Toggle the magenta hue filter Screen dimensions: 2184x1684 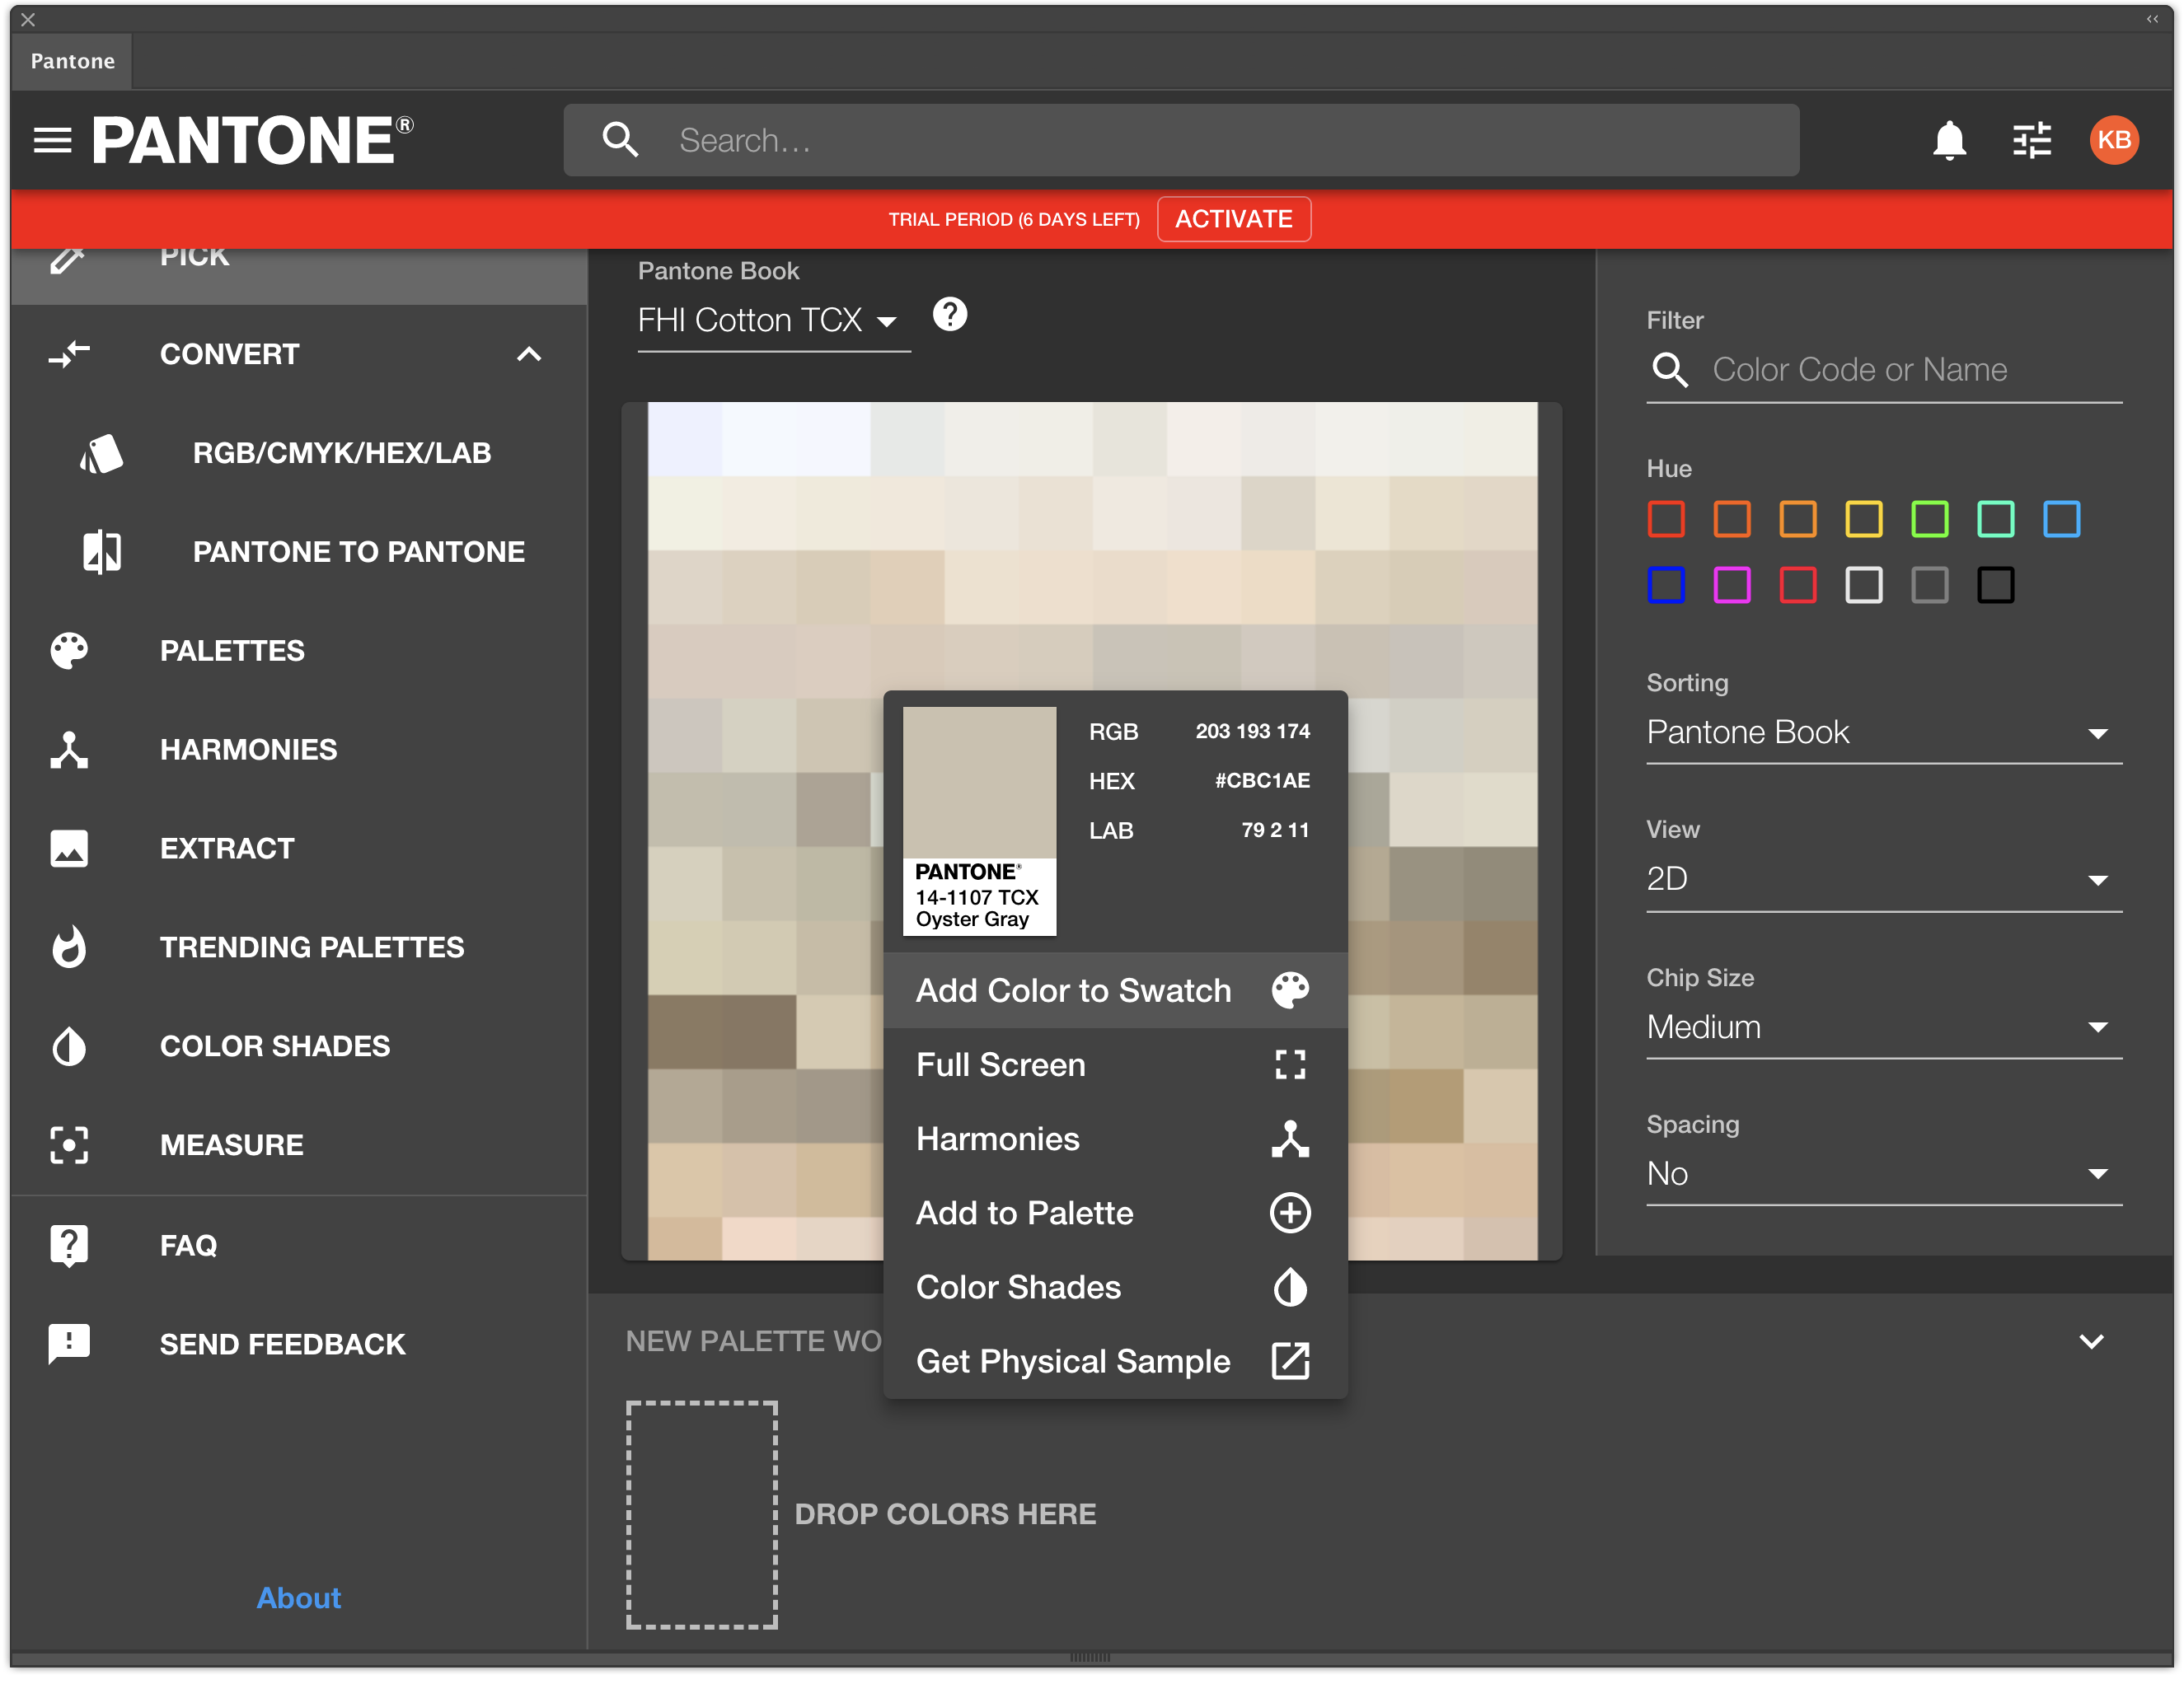[1732, 586]
